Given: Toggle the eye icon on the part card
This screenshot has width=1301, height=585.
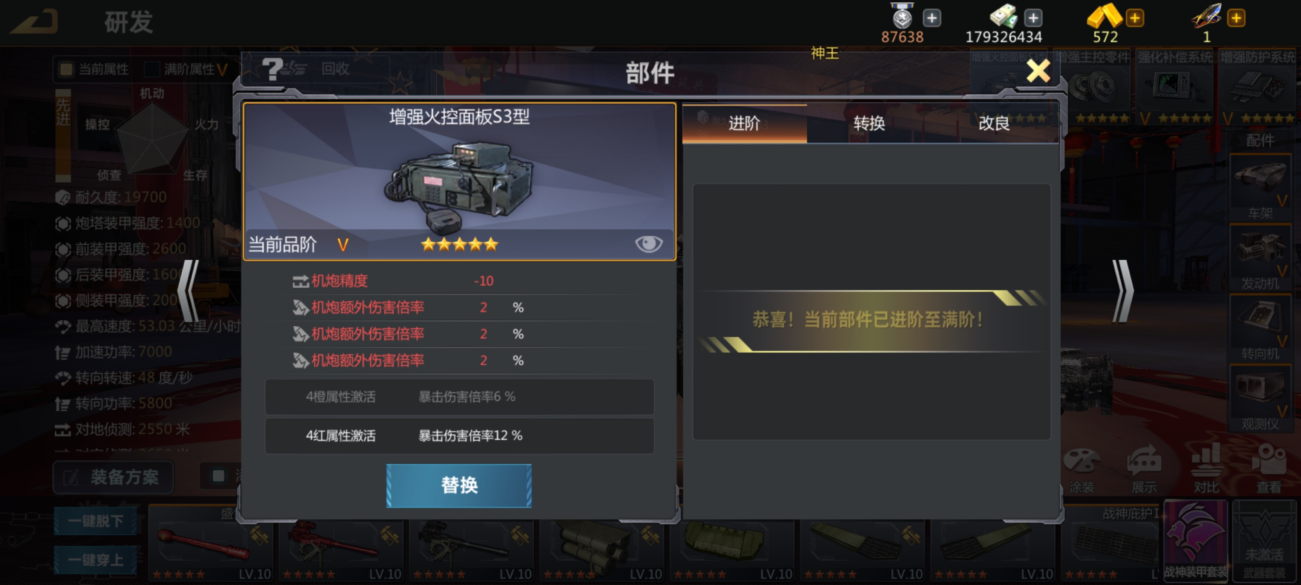Looking at the screenshot, I should click(x=649, y=244).
